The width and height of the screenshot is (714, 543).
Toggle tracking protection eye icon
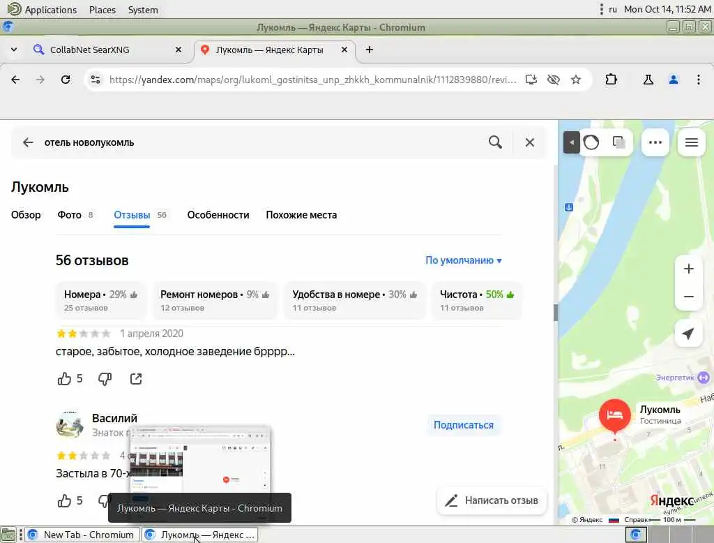tap(553, 80)
